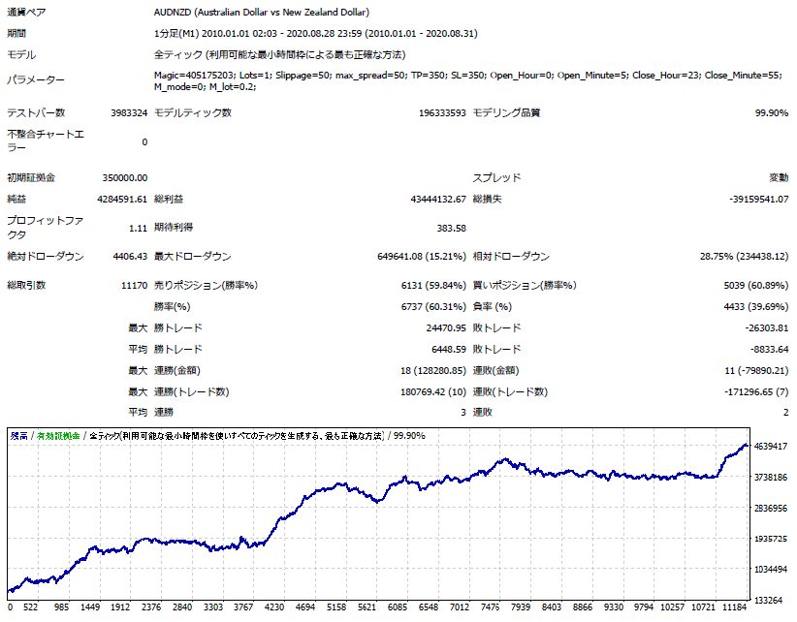Click the chart x-axis label 11184
Screen dimensions: 797x622
click(735, 607)
